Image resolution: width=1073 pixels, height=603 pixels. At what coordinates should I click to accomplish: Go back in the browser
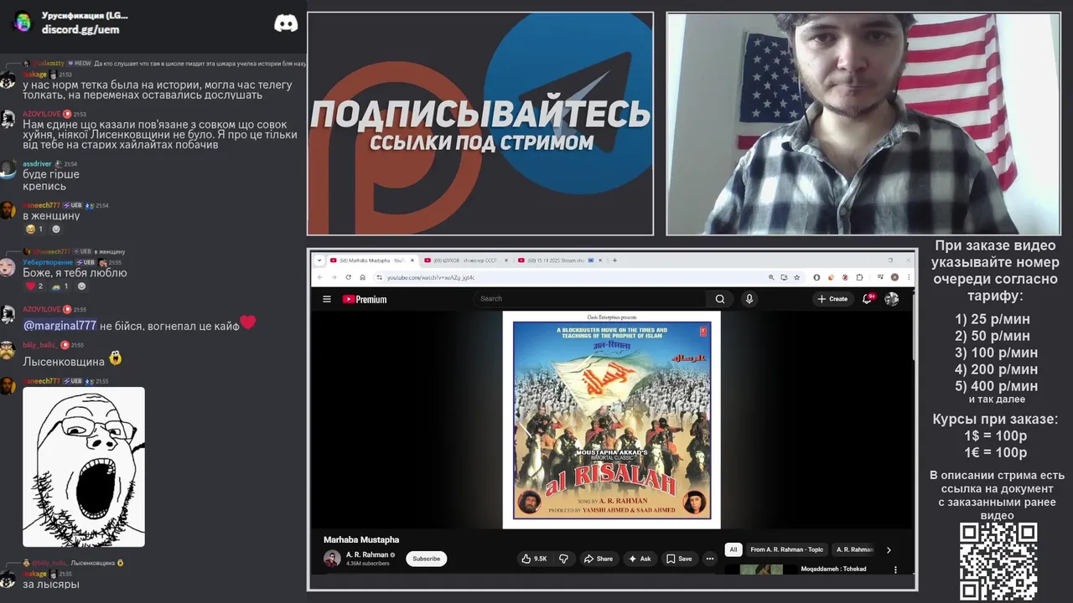tap(319, 277)
